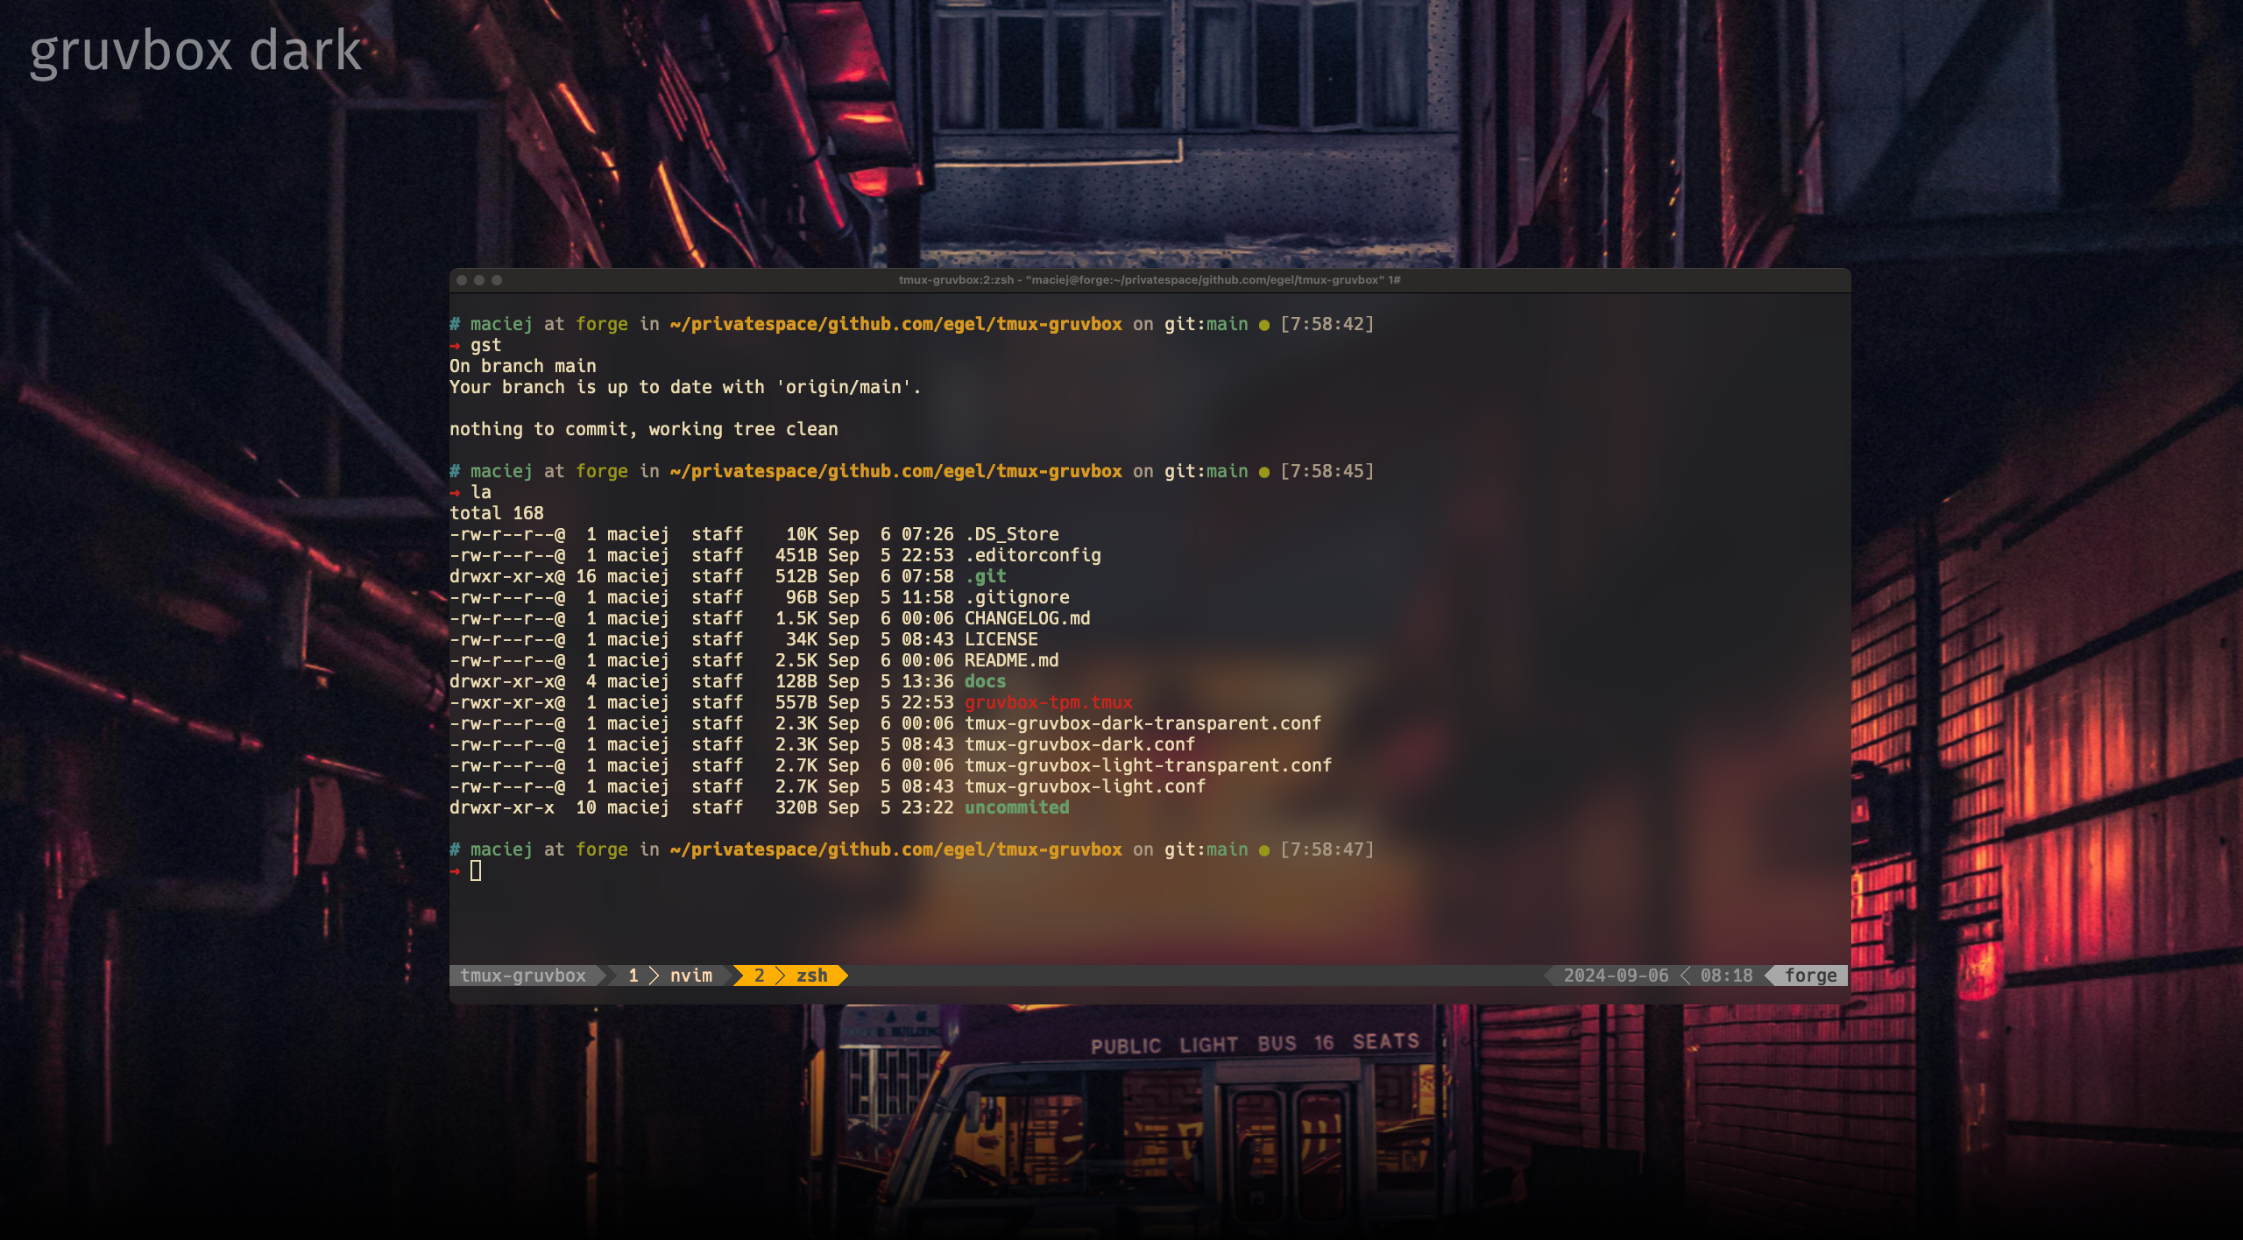Click the 'Your branch is up to date' line
The width and height of the screenshot is (2243, 1240).
click(685, 387)
